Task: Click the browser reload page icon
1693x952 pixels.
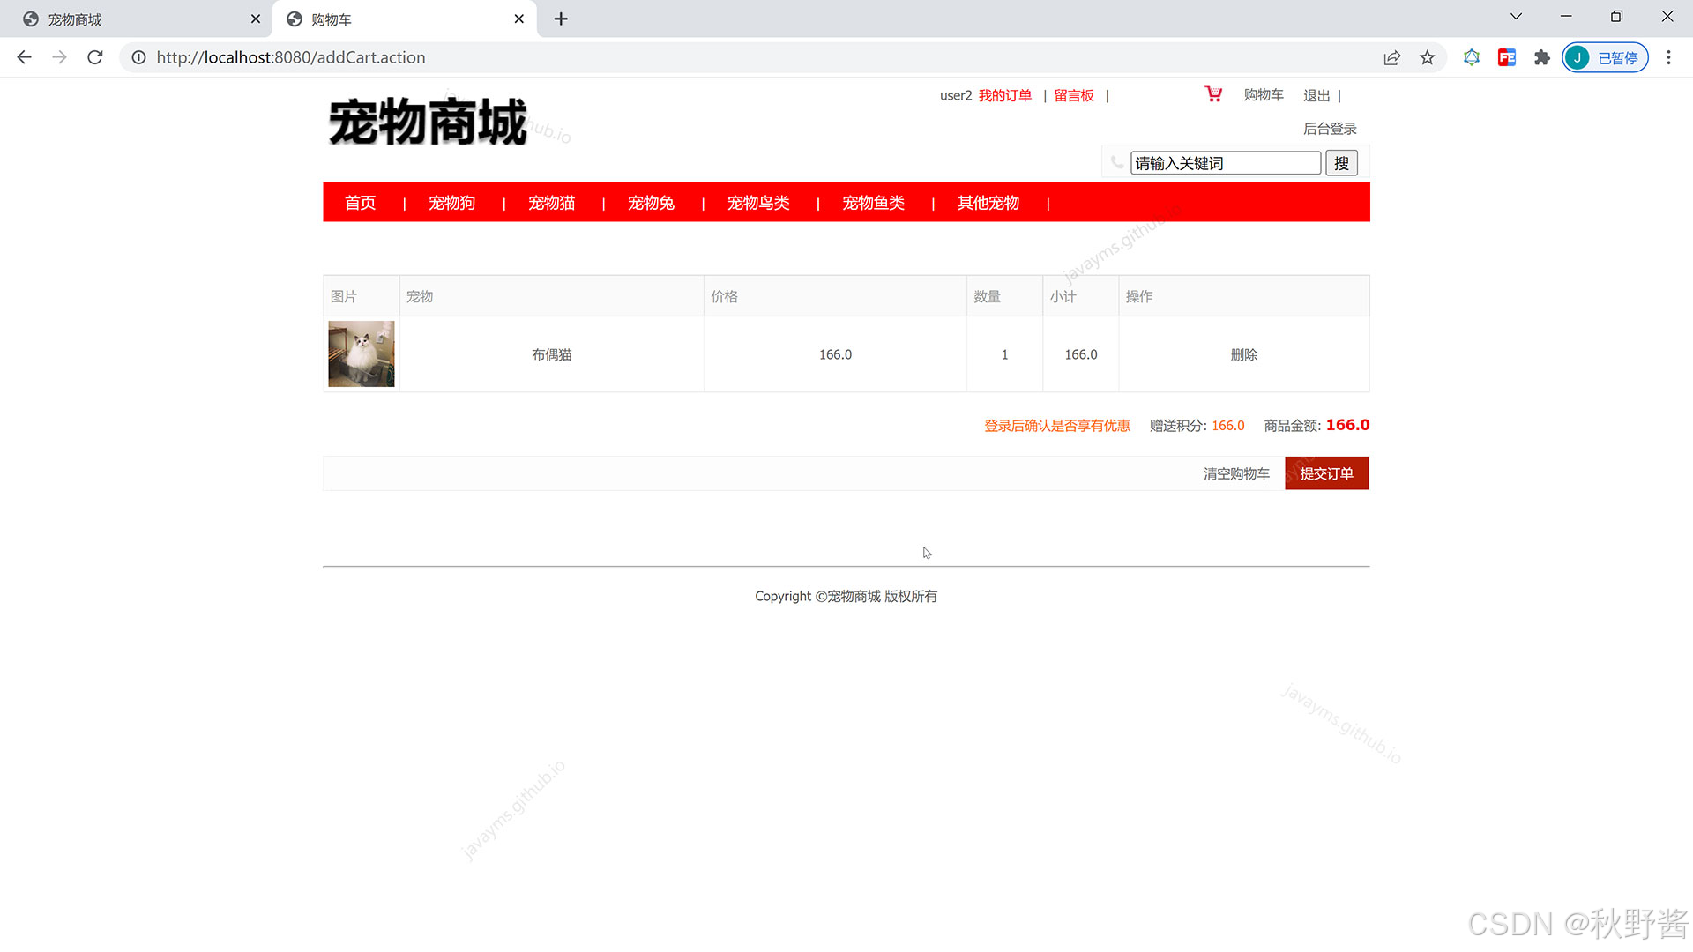Action: [x=95, y=57]
